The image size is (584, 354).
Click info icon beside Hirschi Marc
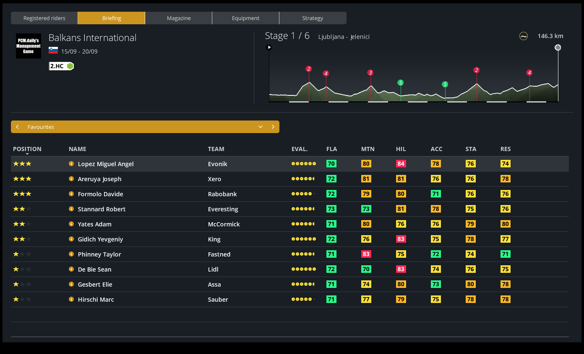[71, 299]
